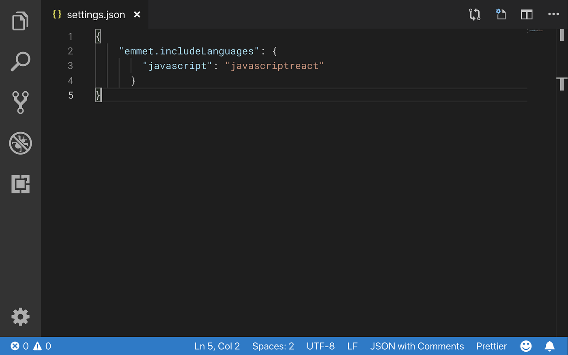Viewport: 568px width, 355px height.
Task: Change line ending via LF indicator
Action: click(x=352, y=346)
